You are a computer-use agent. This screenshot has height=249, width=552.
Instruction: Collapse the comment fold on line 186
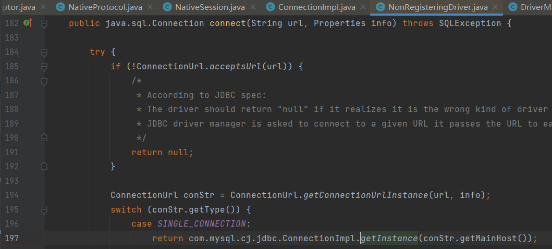(44, 81)
